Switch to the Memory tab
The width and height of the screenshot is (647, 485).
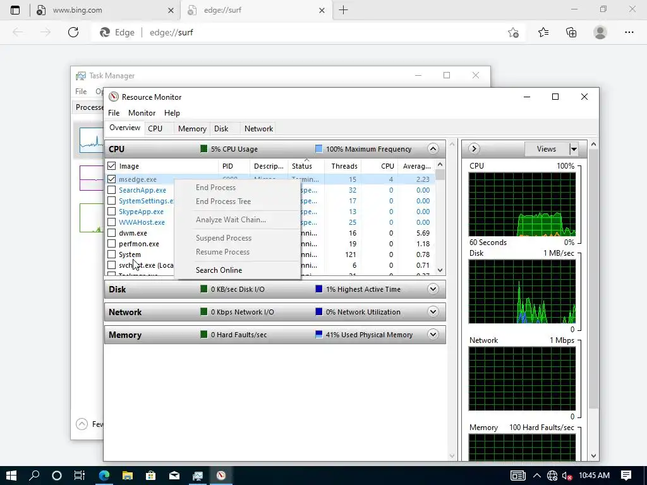coord(192,129)
